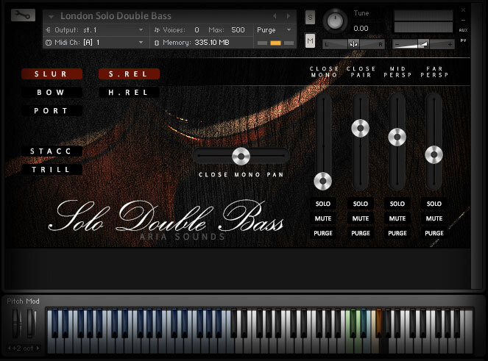
Task: Toggle the STACC articulation
Action: tap(52, 151)
